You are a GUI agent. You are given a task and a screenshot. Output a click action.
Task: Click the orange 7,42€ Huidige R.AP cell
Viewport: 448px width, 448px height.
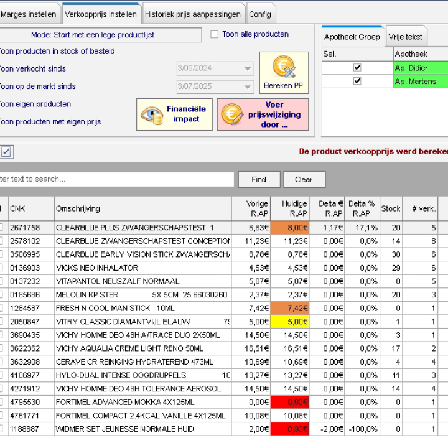pyautogui.click(x=290, y=308)
